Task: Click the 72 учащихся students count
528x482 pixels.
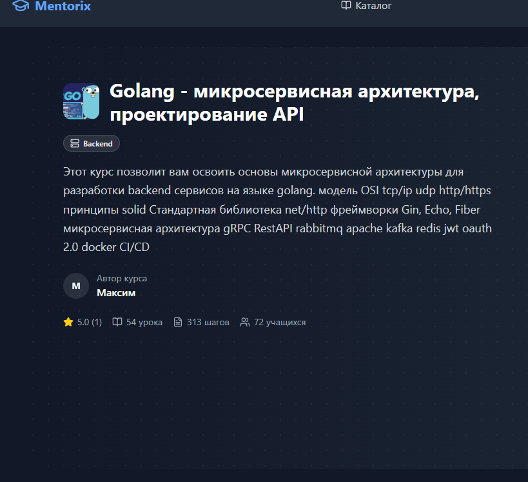Action: point(280,322)
